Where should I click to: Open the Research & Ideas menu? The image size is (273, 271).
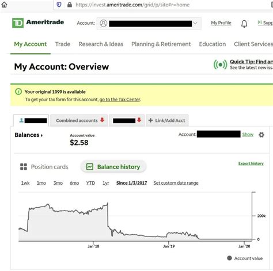click(101, 44)
